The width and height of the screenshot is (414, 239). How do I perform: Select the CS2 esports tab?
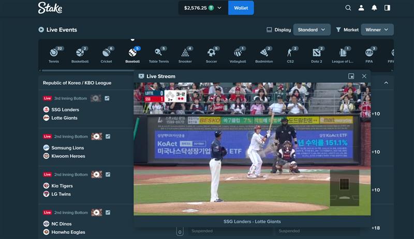point(290,55)
